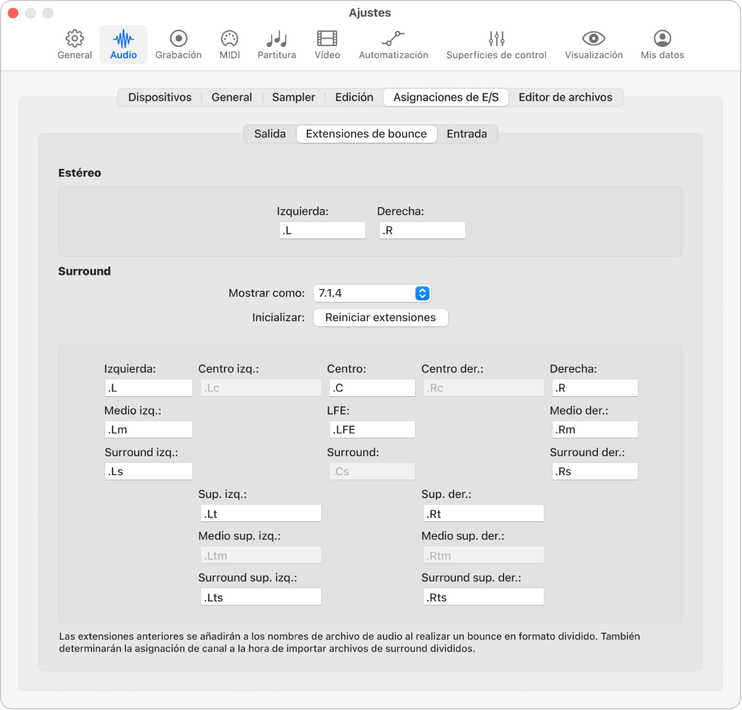
Task: Select the Vídeo film icon
Action: pyautogui.click(x=327, y=39)
